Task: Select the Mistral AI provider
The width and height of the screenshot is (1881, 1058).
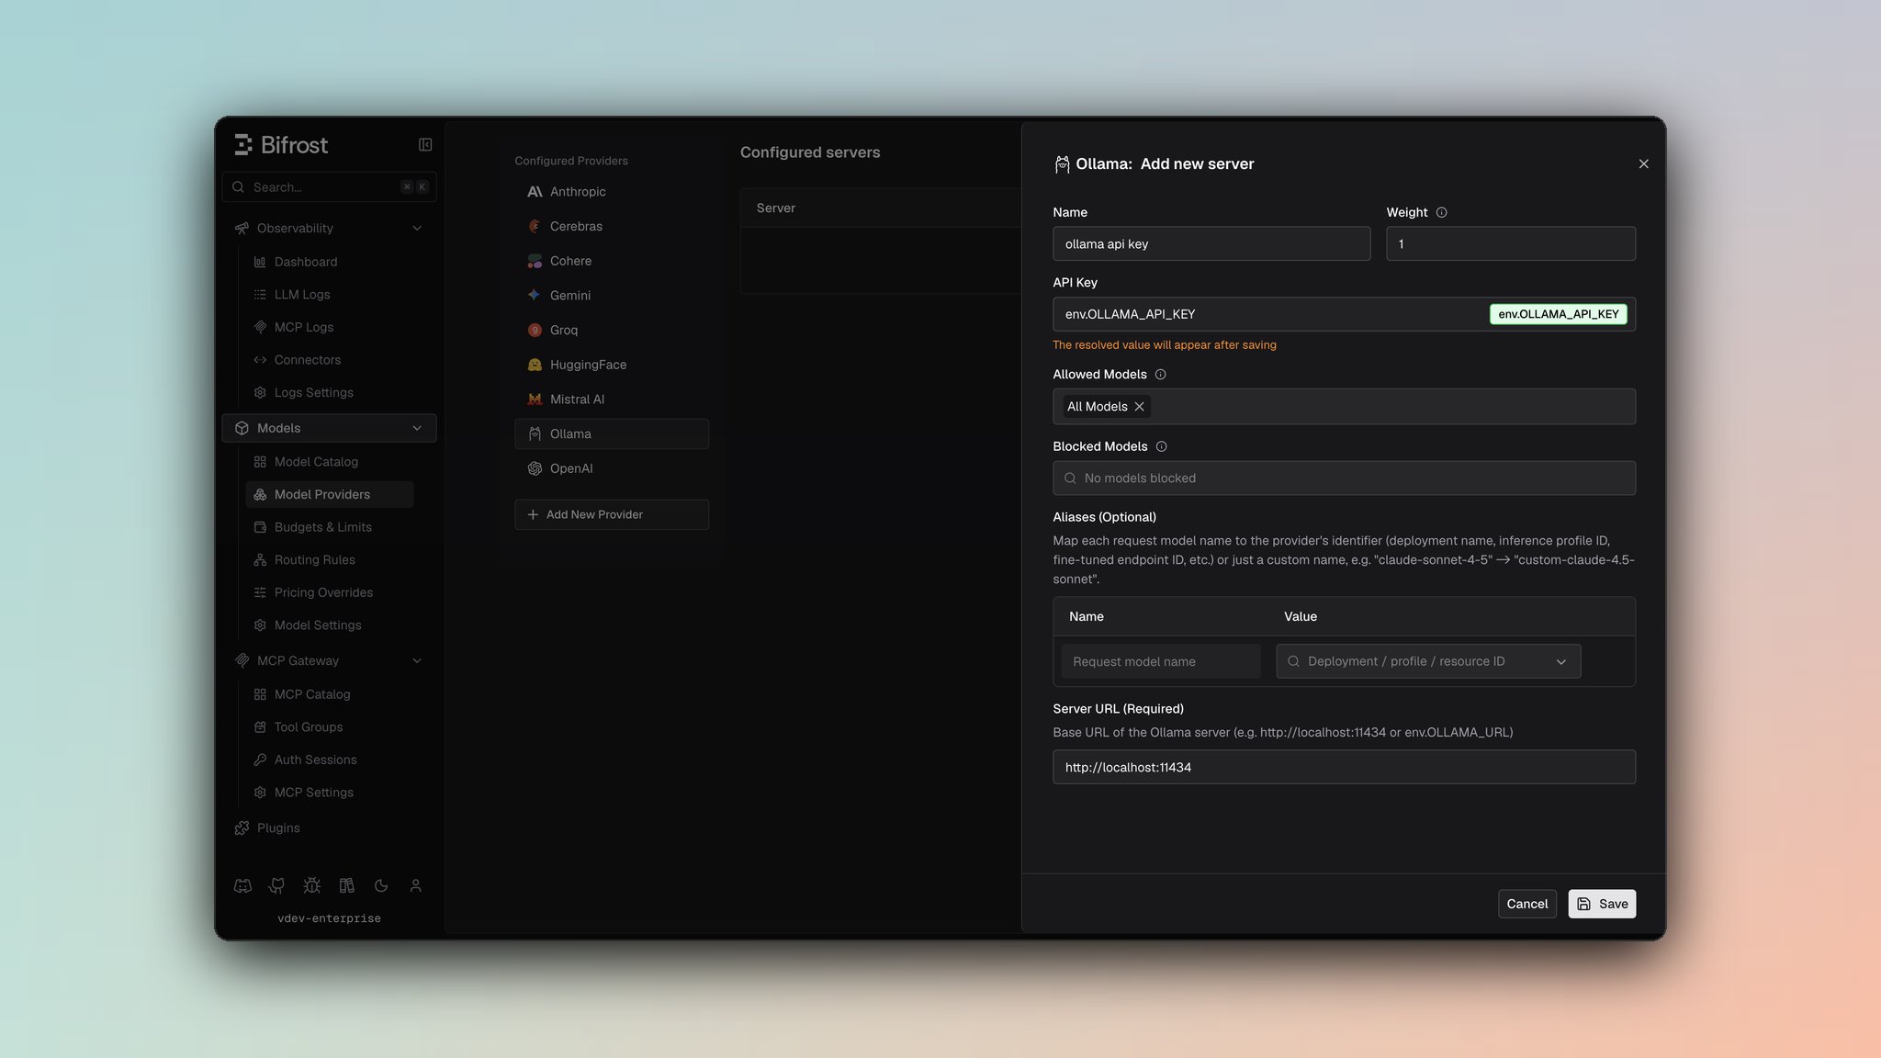Action: [x=612, y=399]
